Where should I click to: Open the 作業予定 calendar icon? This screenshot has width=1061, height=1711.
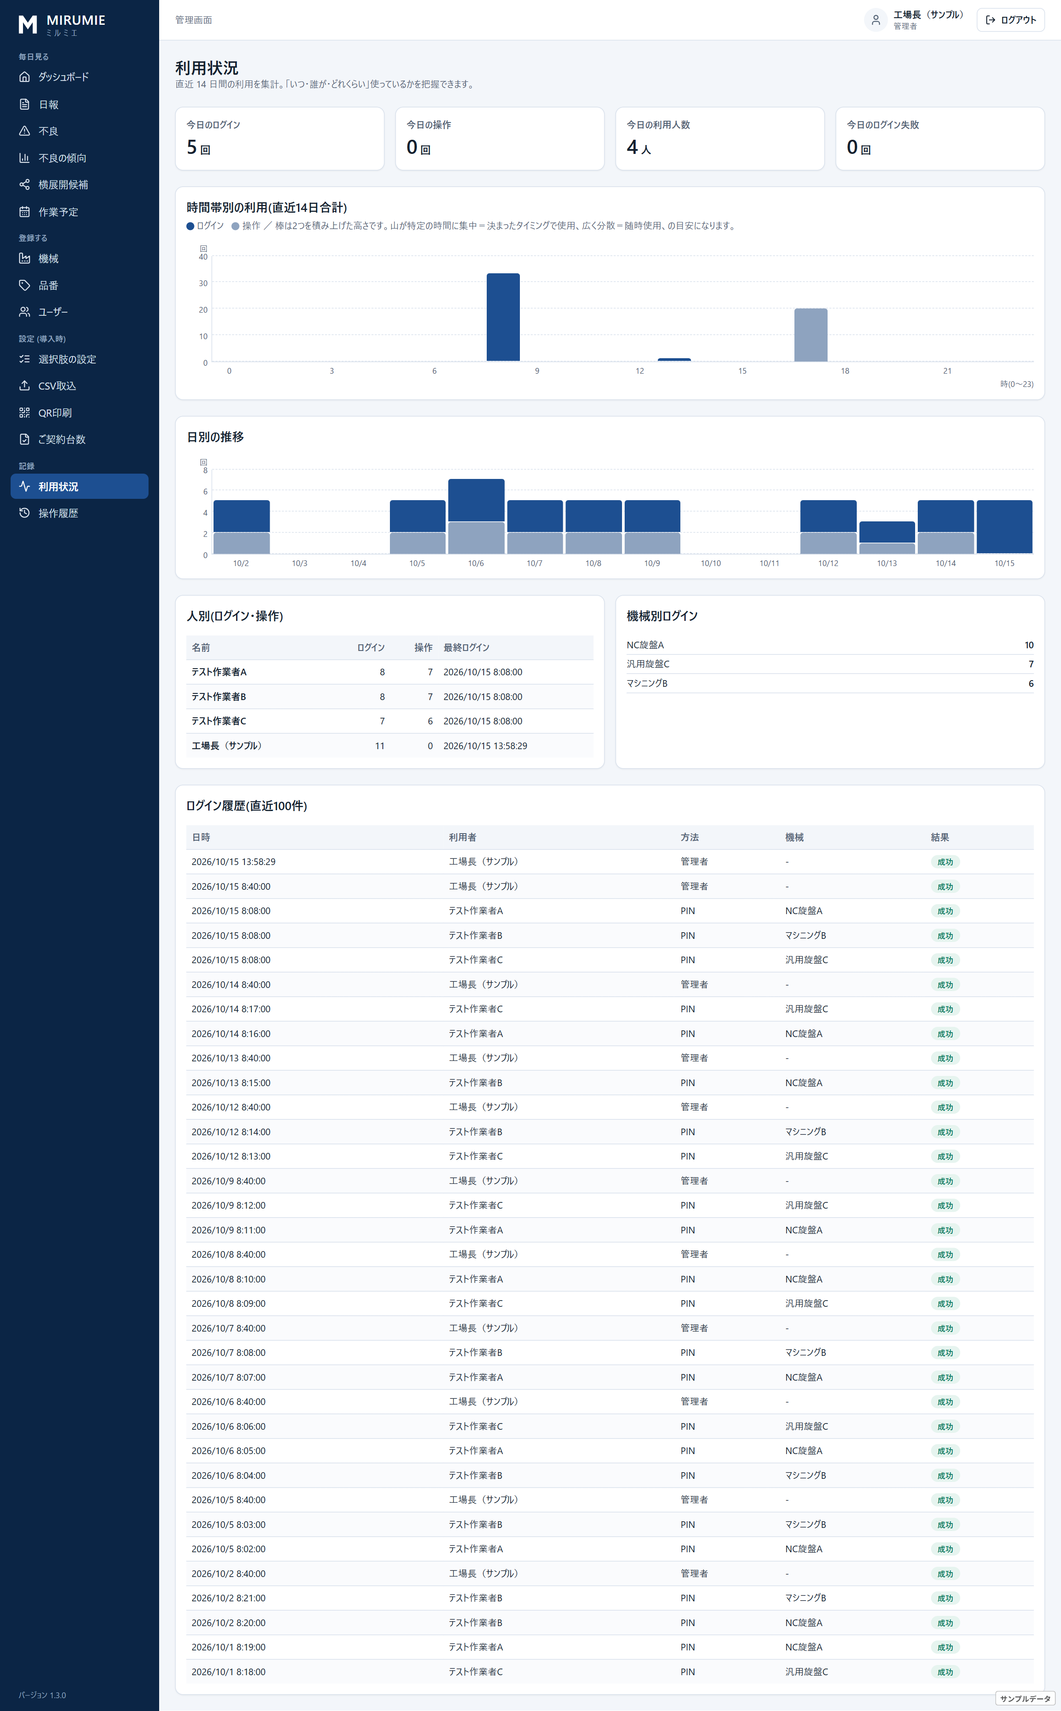click(x=25, y=212)
